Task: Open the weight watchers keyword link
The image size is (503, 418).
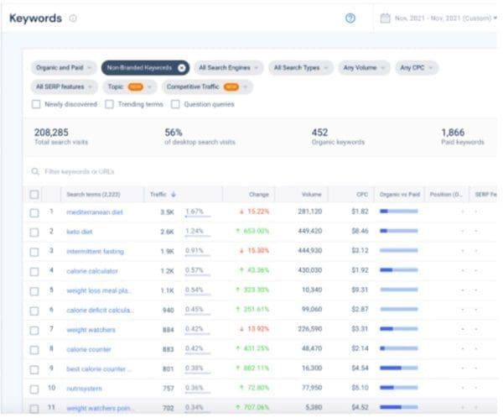Action: (91, 329)
